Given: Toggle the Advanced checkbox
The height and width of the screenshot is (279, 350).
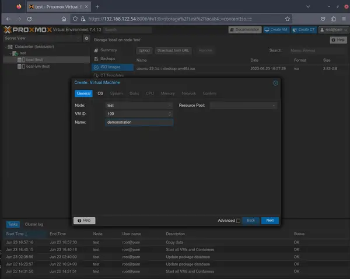Looking at the screenshot, I should click(x=238, y=221).
